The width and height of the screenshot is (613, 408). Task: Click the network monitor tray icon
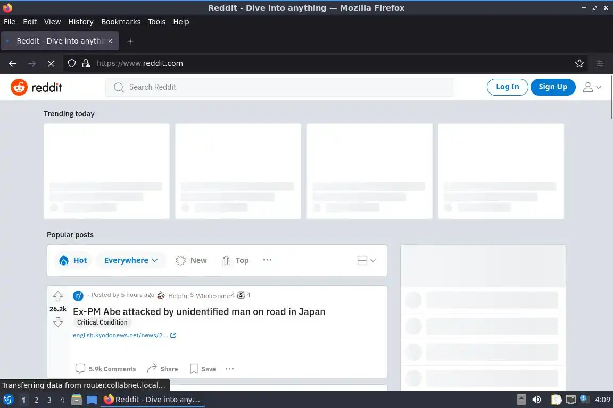point(571,399)
